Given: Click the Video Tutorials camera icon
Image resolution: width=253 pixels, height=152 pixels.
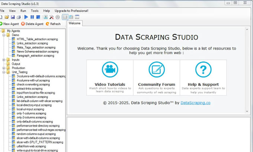Looking at the screenshot, I should pyautogui.click(x=110, y=70).
